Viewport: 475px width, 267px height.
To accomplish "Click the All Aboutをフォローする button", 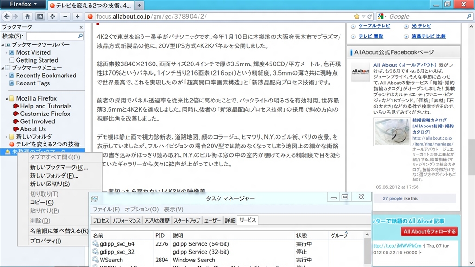I will (x=429, y=231).
